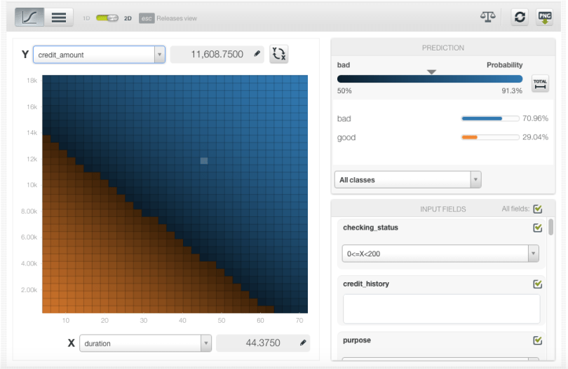Toggle the 1D/2D view switch
568x369 pixels.
[x=107, y=18]
